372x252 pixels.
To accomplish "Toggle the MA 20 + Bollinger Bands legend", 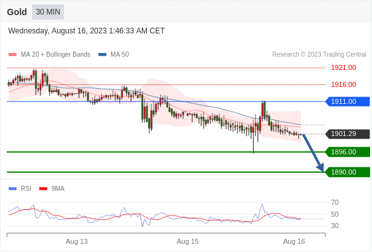I will [49, 55].
